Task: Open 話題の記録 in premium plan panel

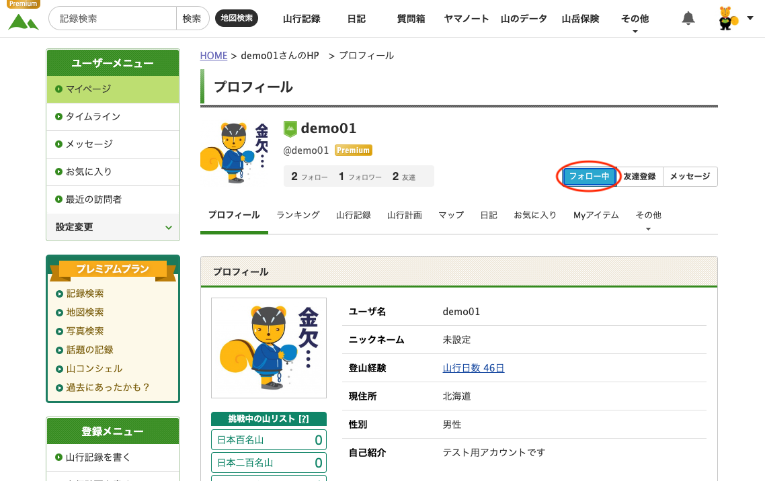Action: [x=90, y=350]
